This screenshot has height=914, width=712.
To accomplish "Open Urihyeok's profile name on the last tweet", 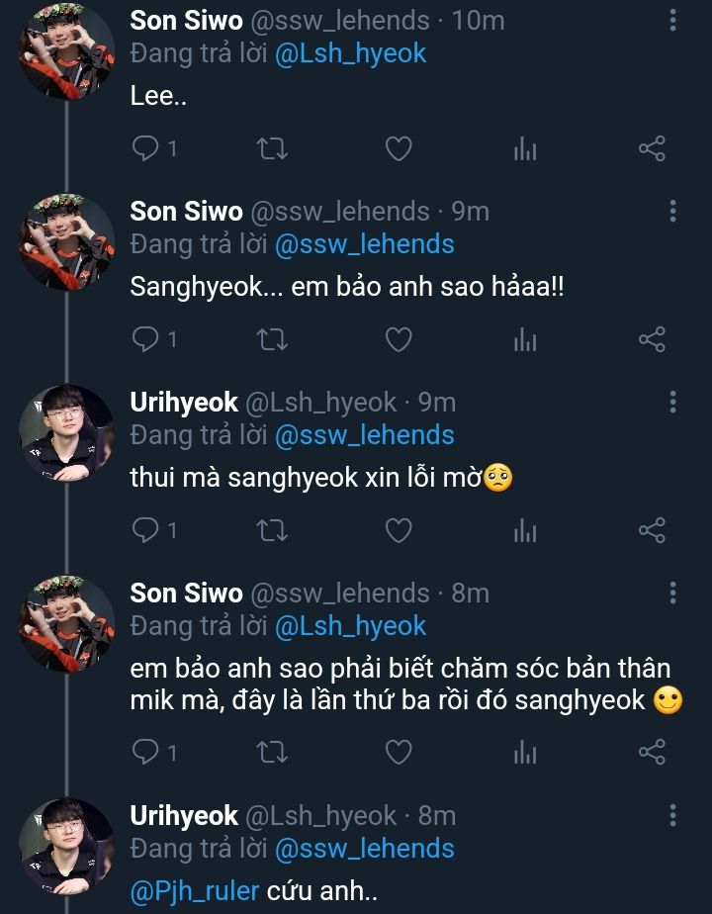I will [x=184, y=815].
